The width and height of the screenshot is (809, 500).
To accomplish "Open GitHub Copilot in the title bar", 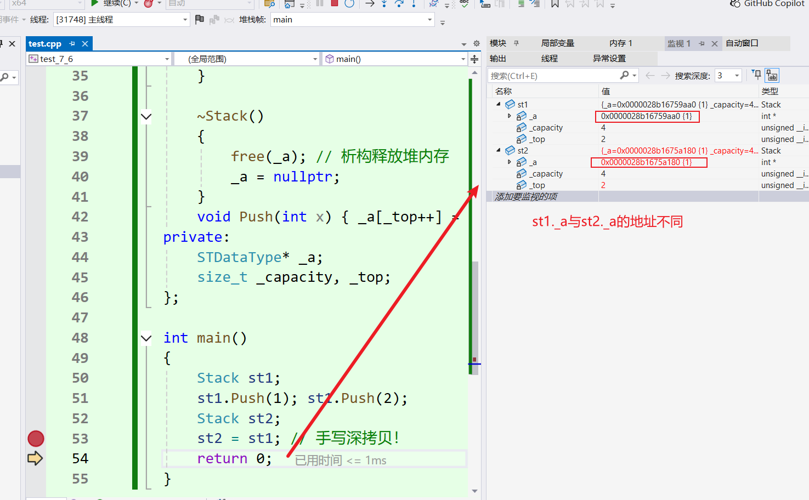I will click(x=768, y=3).
